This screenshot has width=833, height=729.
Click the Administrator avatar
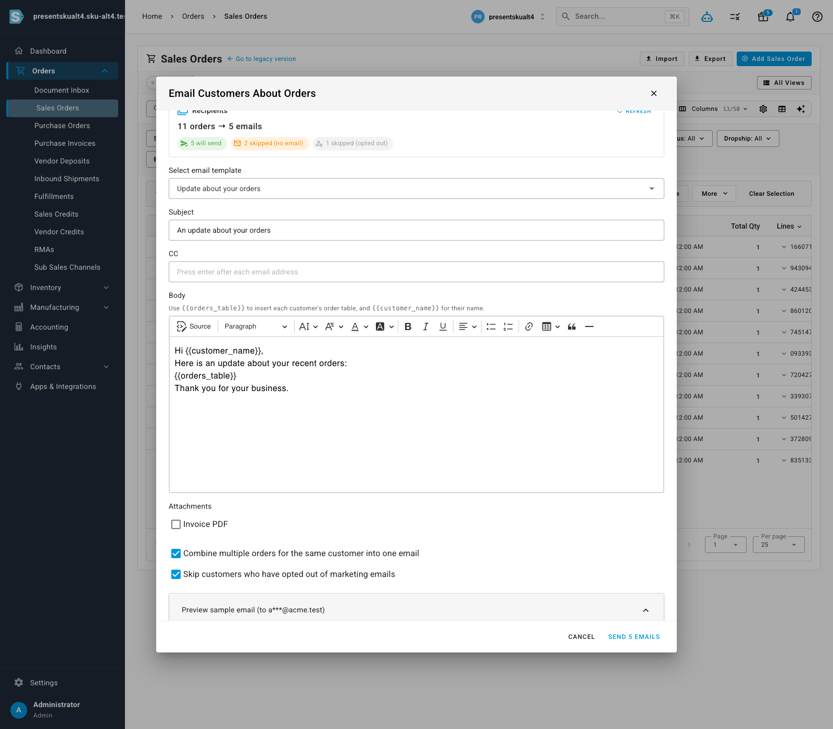tap(19, 710)
